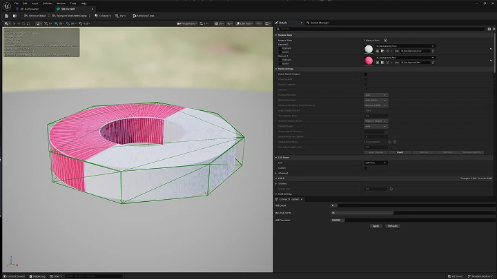Viewport: 497px width, 279px height.
Task: Open the Window menu
Action: [x=61, y=3]
